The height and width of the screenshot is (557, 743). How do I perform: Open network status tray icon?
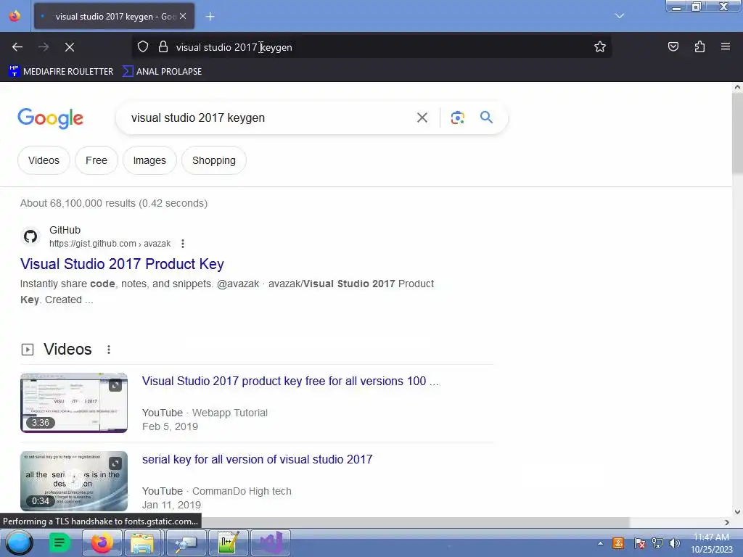pos(657,543)
